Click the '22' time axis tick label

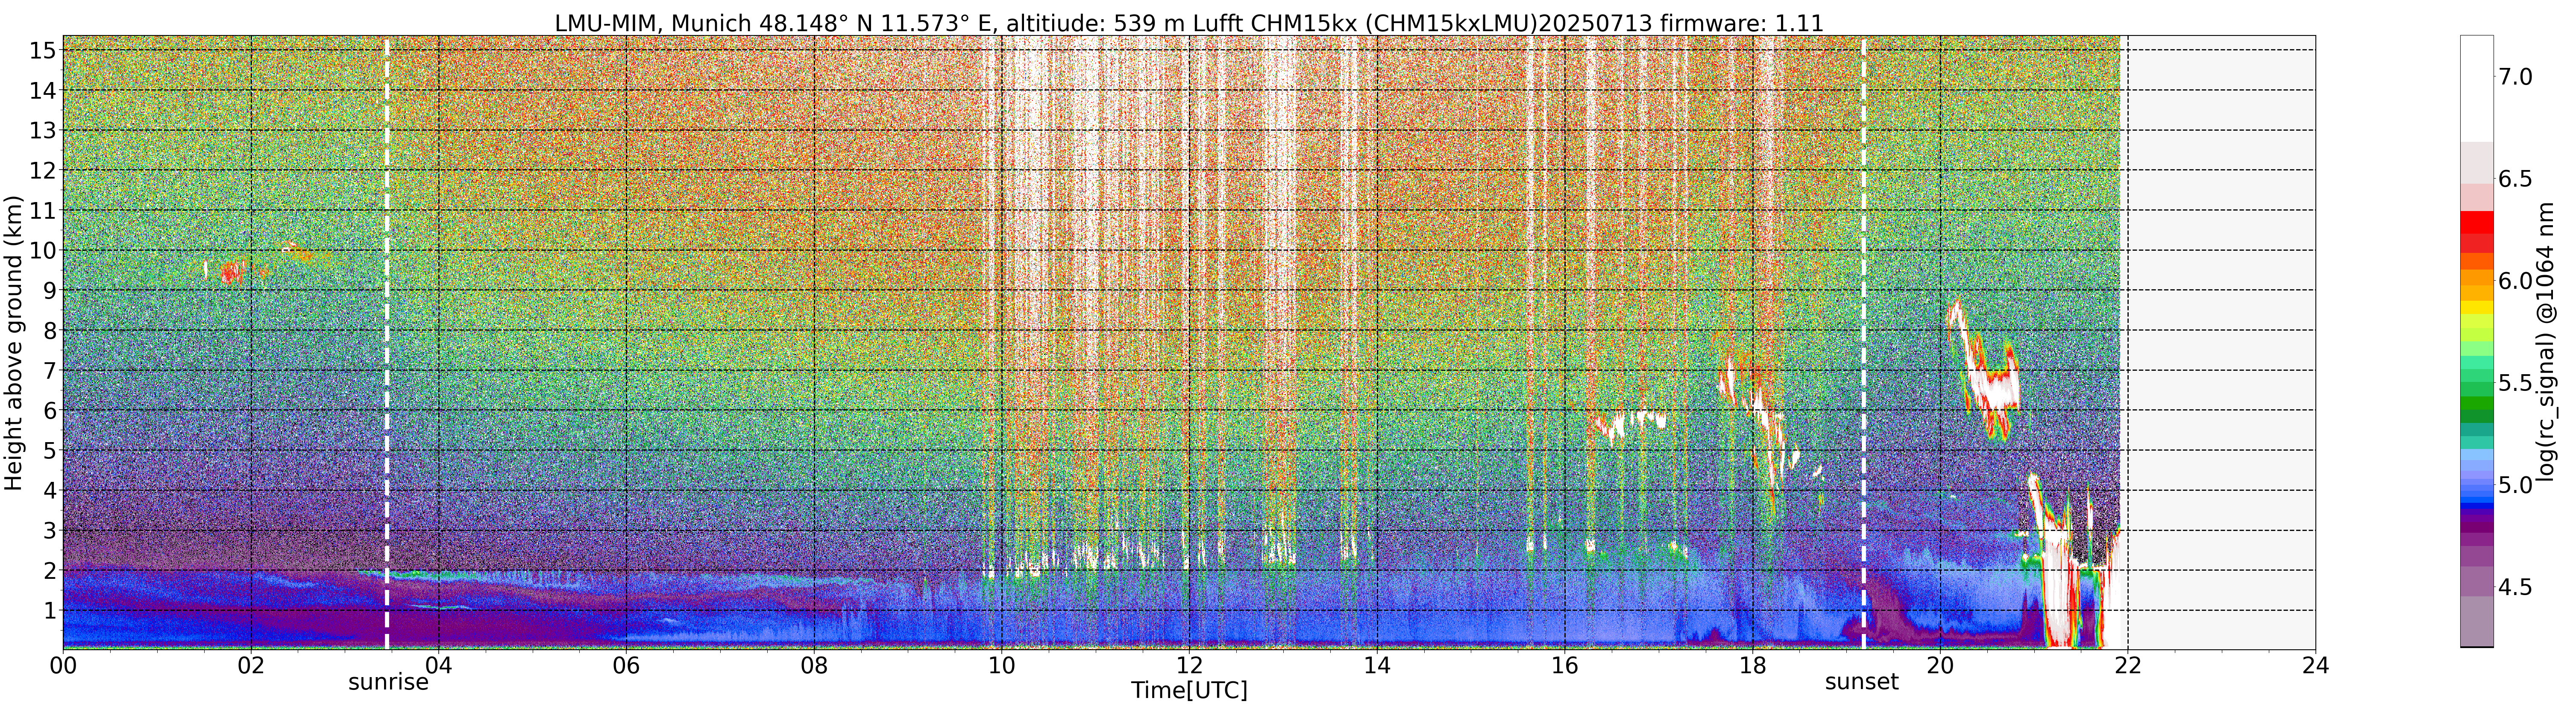(x=2128, y=665)
